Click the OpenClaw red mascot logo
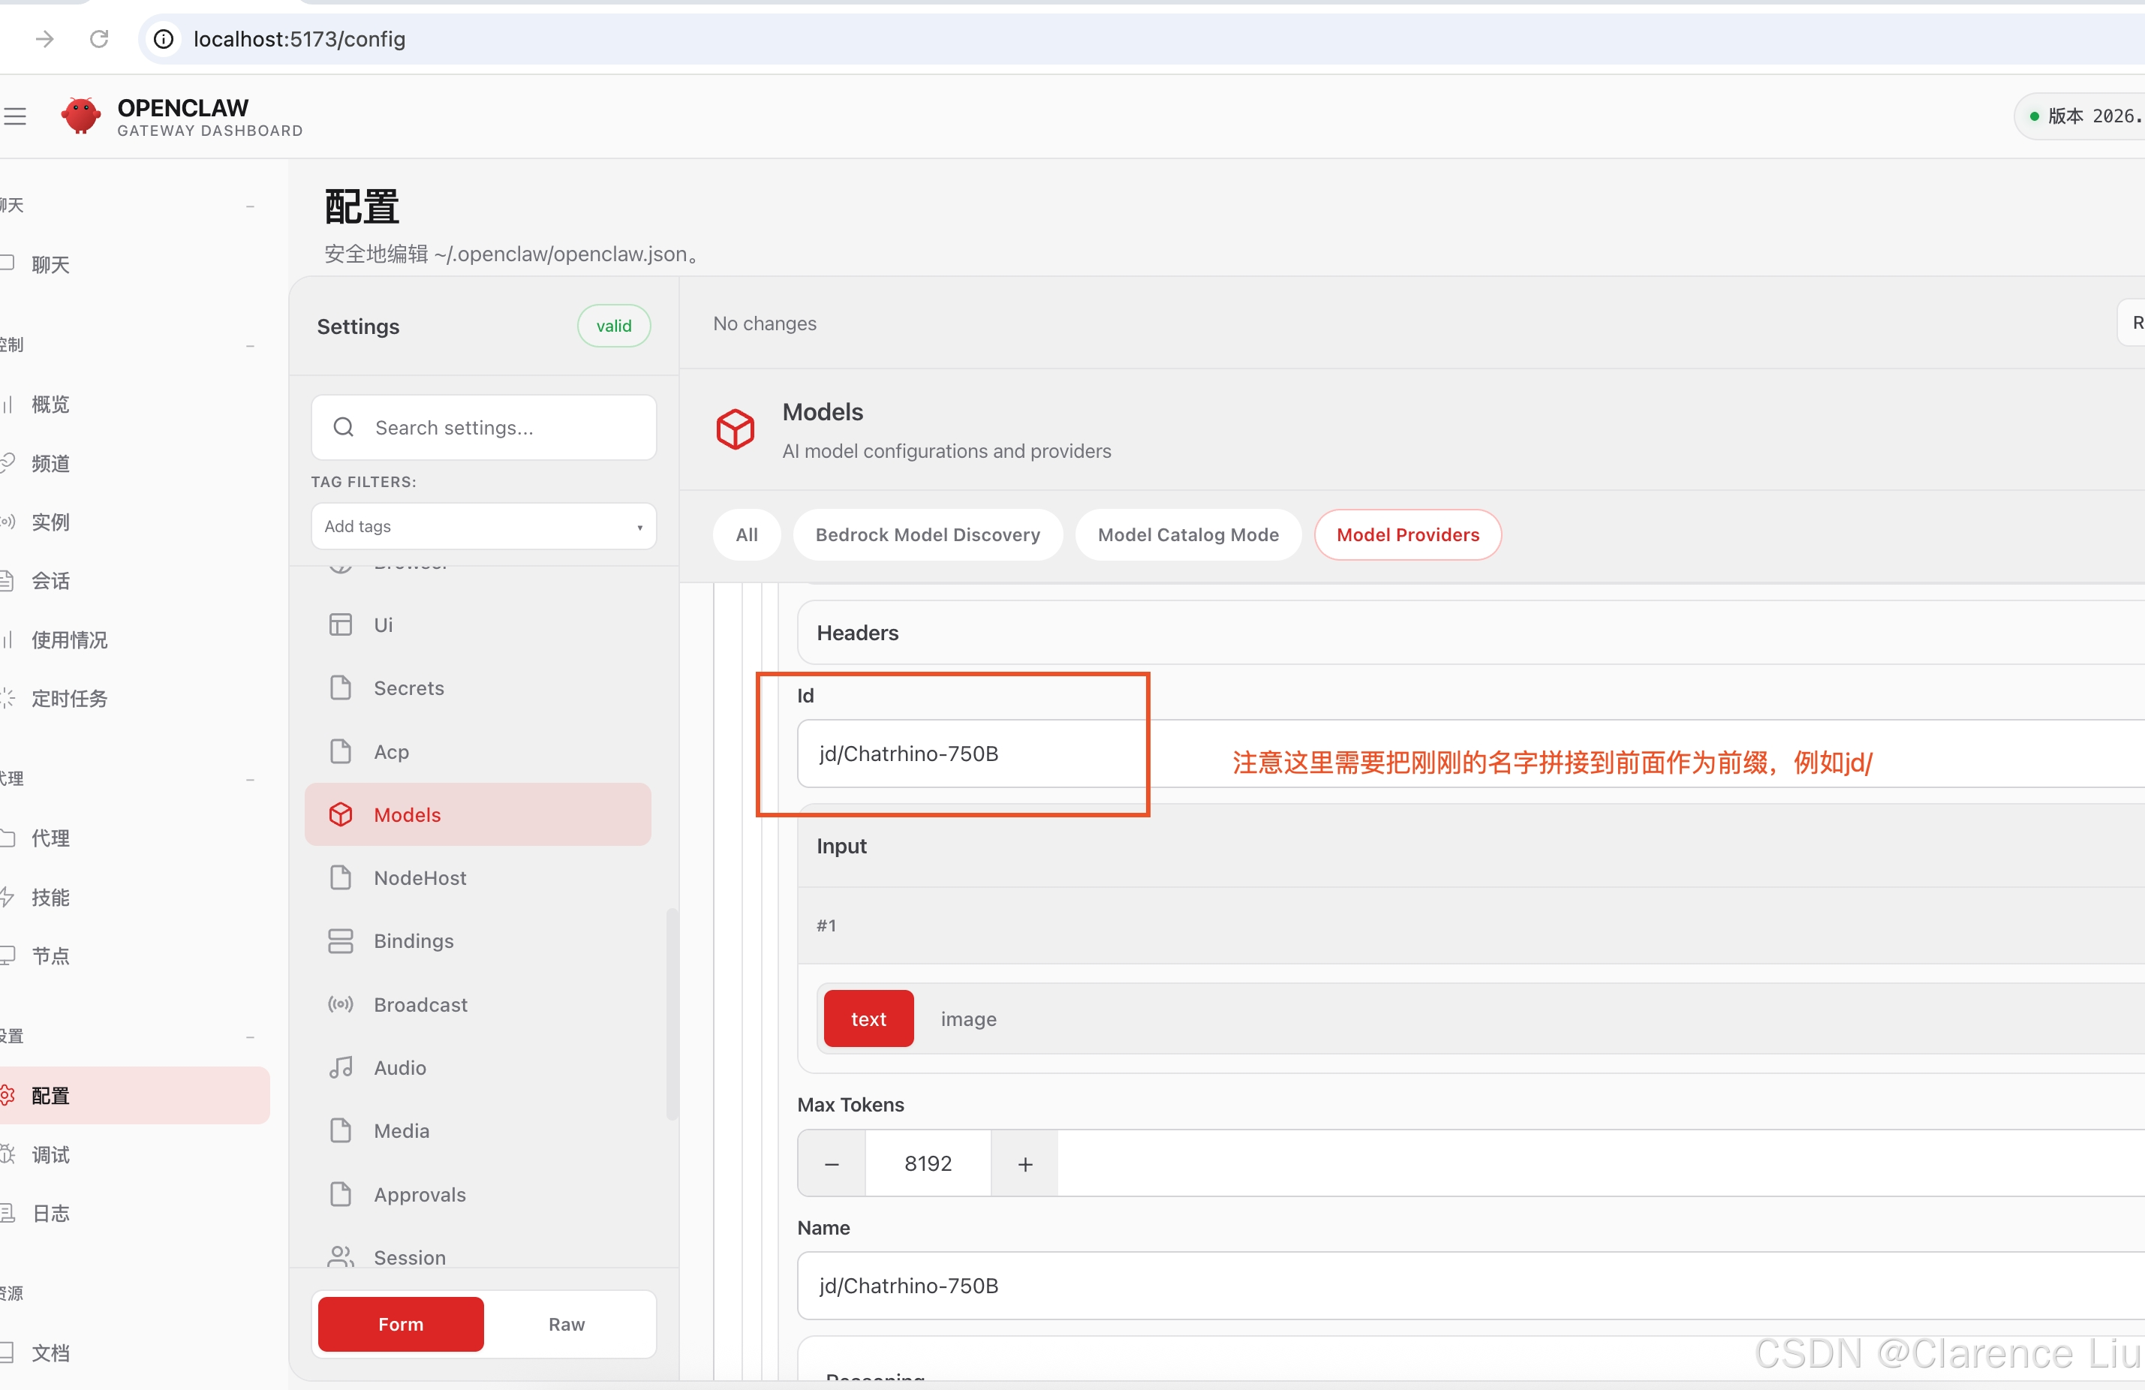 point(81,116)
